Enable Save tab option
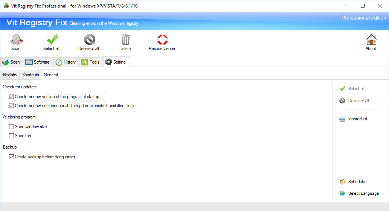Viewport: 389px width, 211px height. (20, 136)
